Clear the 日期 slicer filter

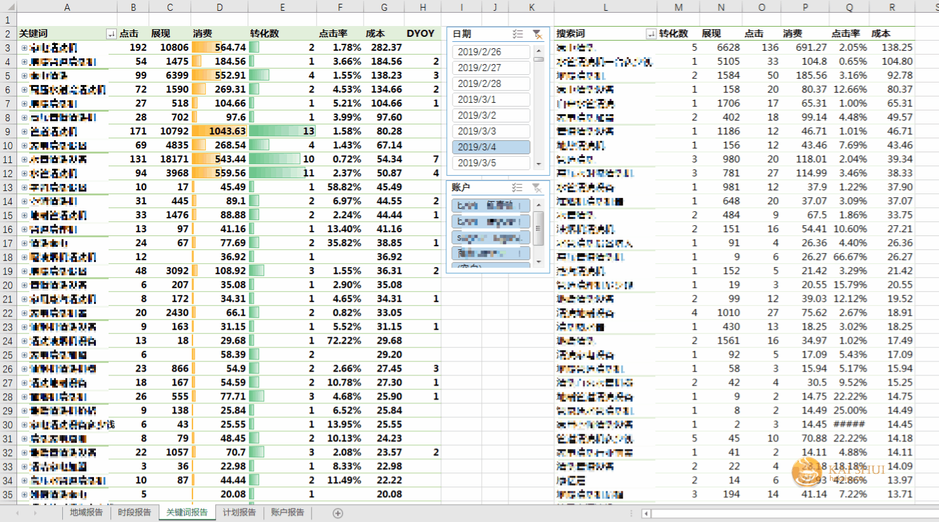click(x=537, y=34)
